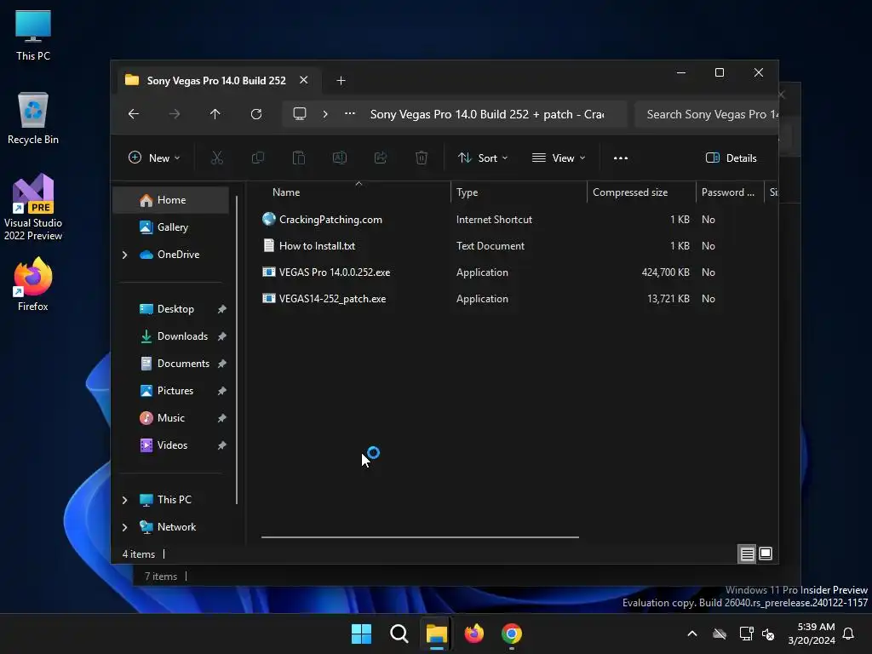
Task: Close the Sony Vegas Pro tab
Action: [x=304, y=80]
